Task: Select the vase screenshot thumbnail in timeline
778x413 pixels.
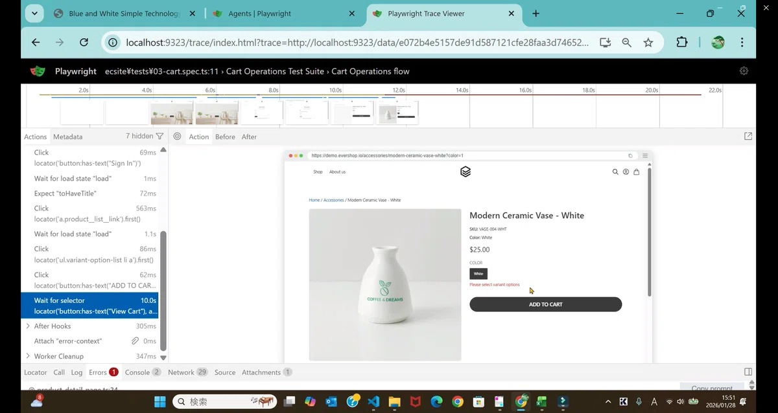Action: [399, 113]
